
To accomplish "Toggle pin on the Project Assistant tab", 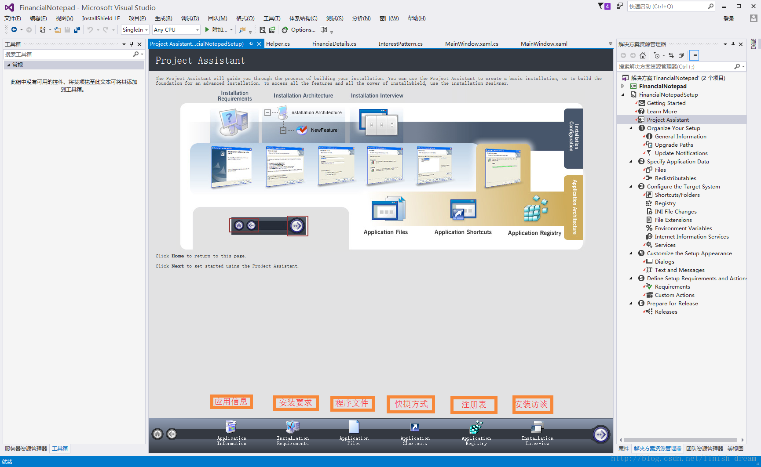I will (x=251, y=44).
